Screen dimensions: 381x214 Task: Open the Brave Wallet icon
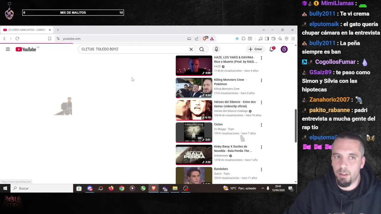point(274,39)
